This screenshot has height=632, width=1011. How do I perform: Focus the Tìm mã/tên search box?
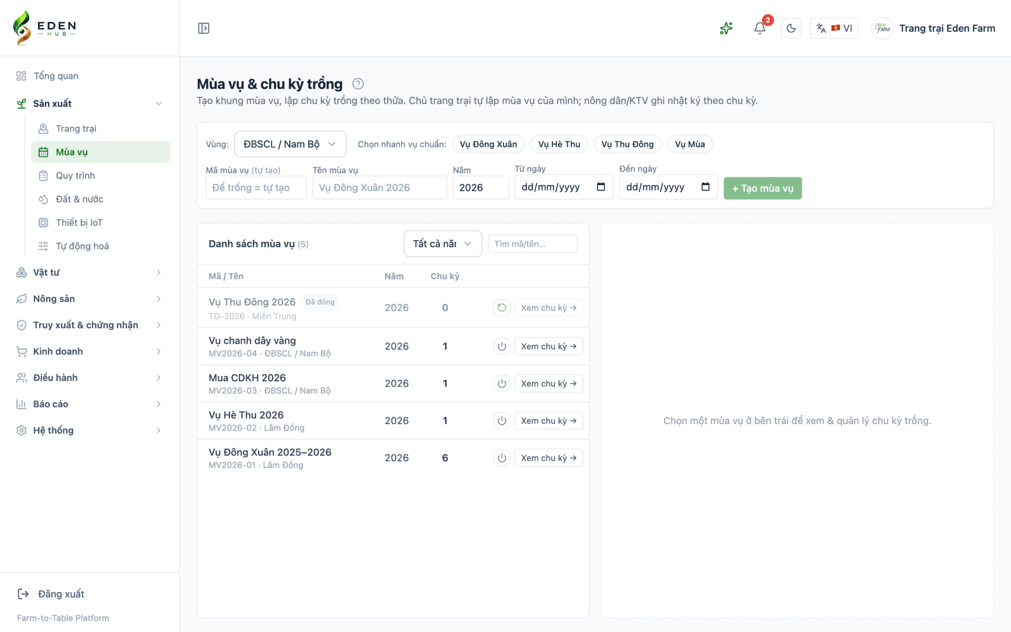click(533, 244)
